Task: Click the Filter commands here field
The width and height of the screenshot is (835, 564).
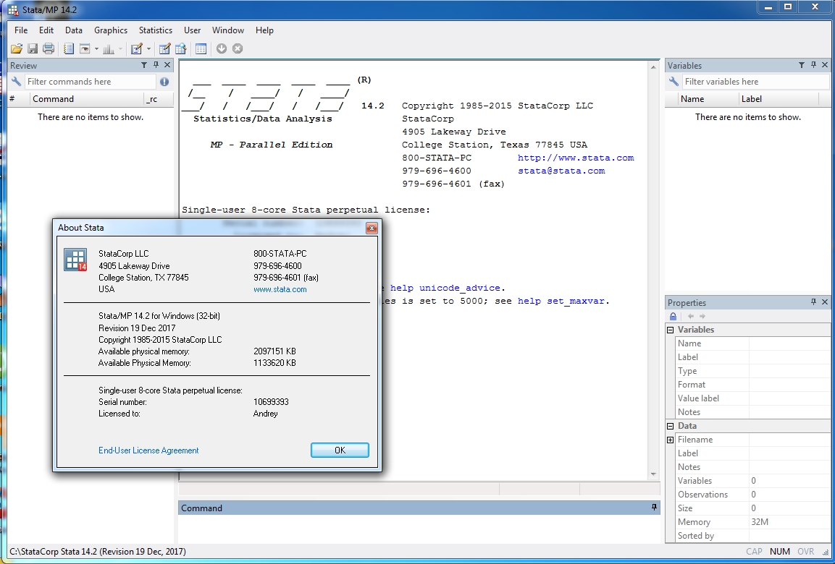Action: click(90, 81)
